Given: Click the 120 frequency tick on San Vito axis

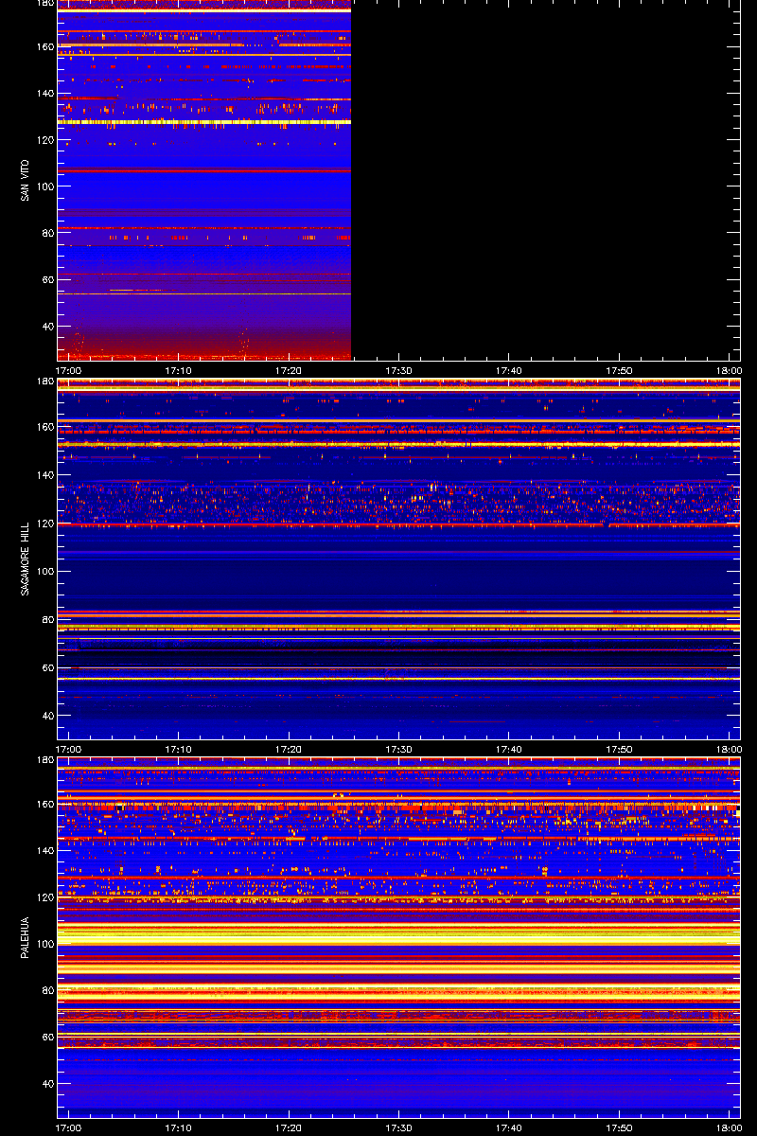Looking at the screenshot, I should [44, 140].
